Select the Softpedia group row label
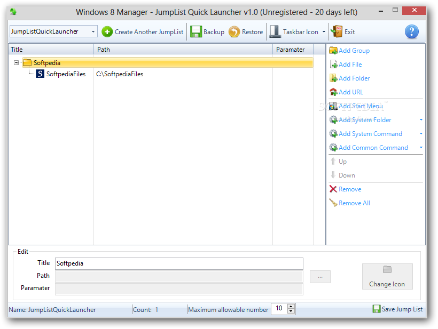The height and width of the screenshot is (329, 438). 47,63
